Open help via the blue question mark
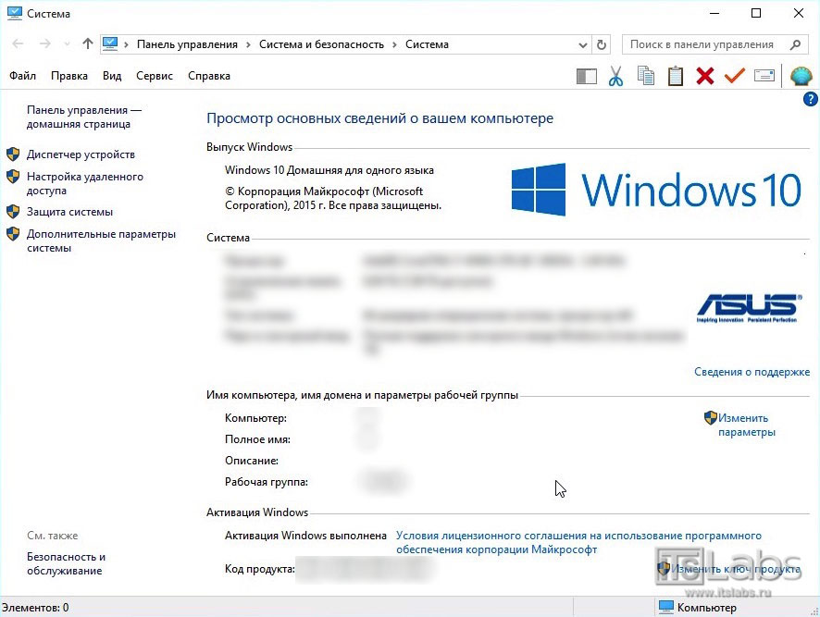The height and width of the screenshot is (617, 820). [810, 99]
